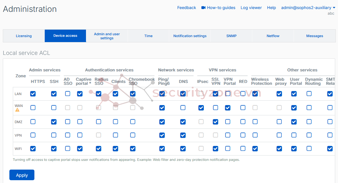The image size is (338, 183).
Task: Open the SNMP tab
Action: 231,36
